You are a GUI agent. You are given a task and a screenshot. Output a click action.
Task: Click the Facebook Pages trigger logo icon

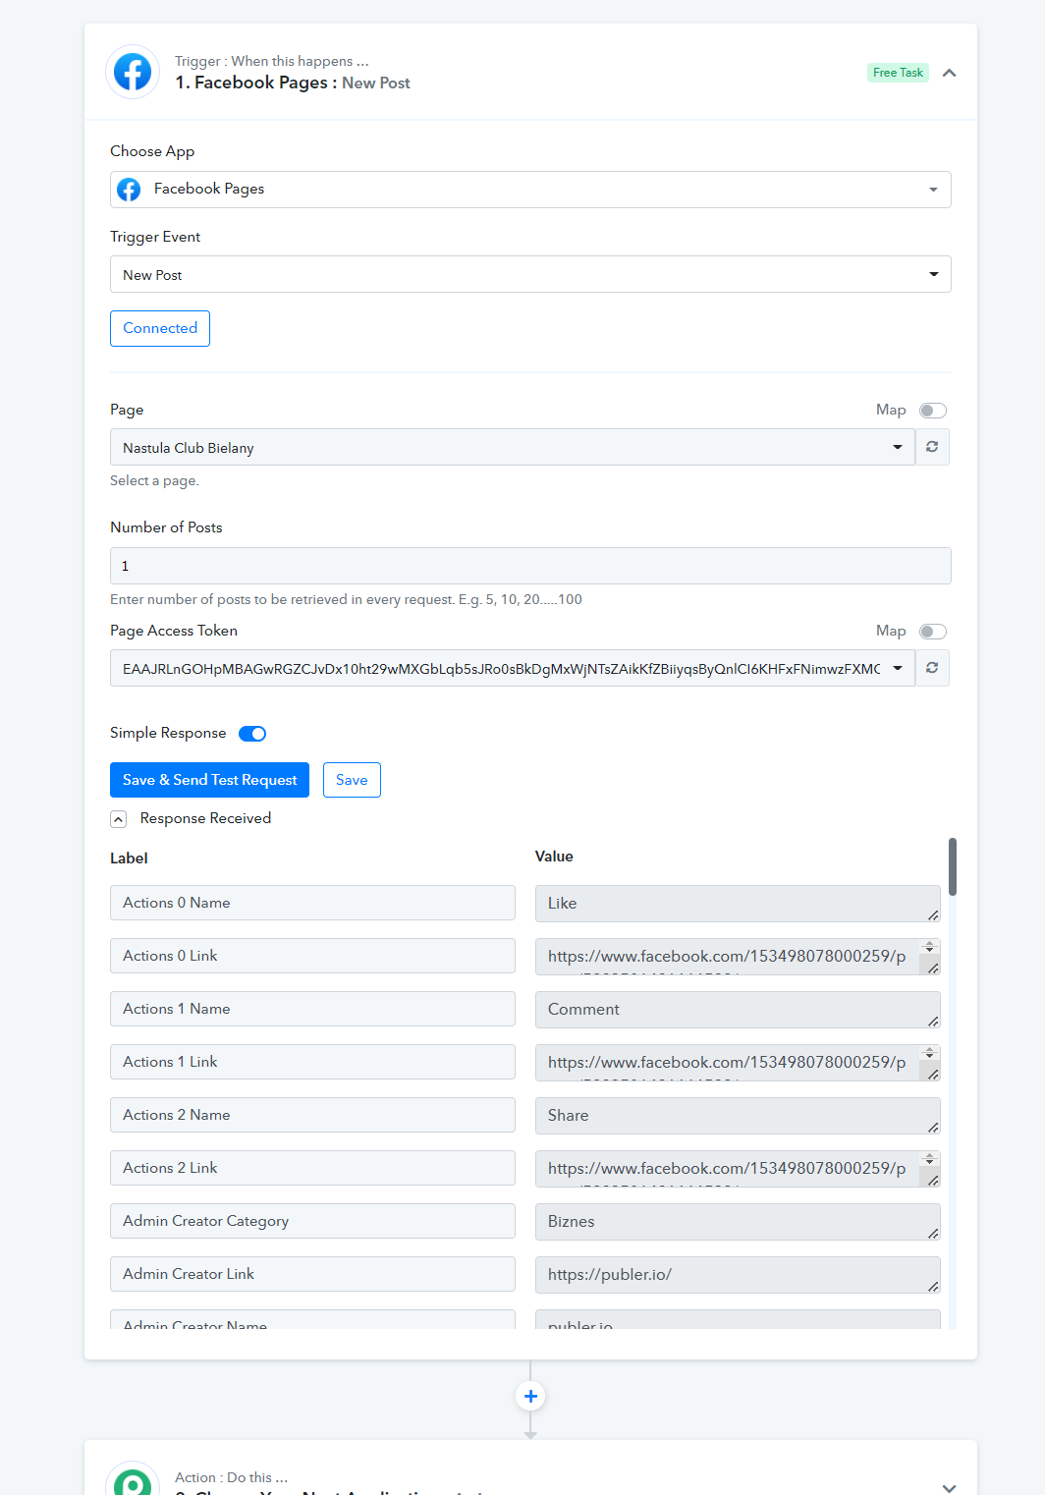[x=133, y=72]
